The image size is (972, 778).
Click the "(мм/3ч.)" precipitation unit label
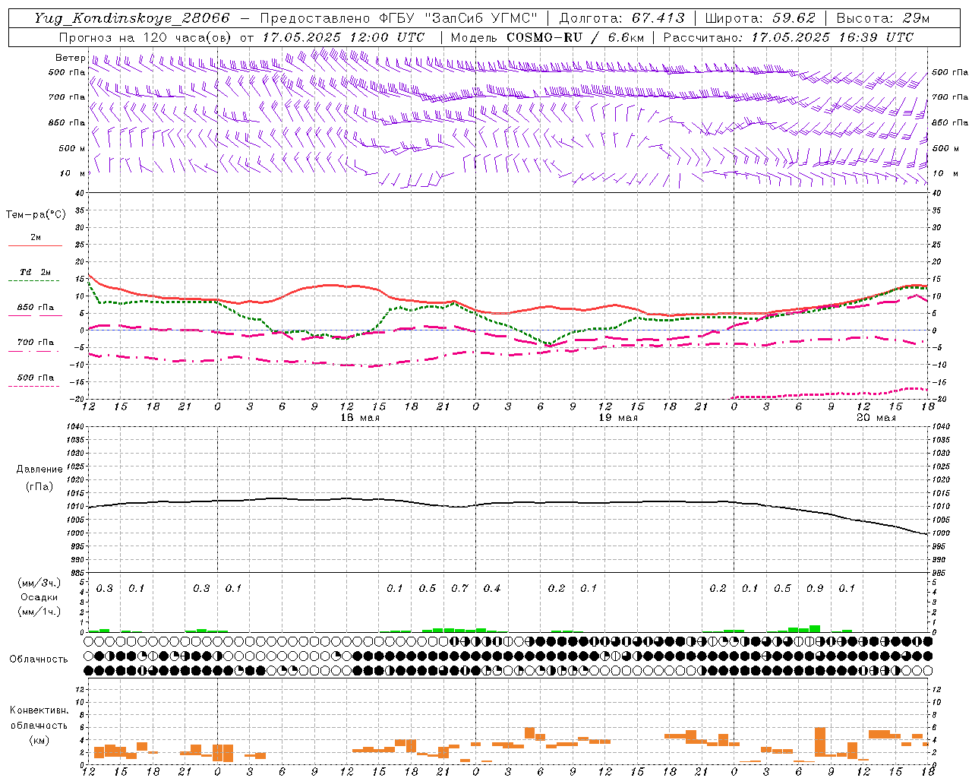pyautogui.click(x=39, y=583)
